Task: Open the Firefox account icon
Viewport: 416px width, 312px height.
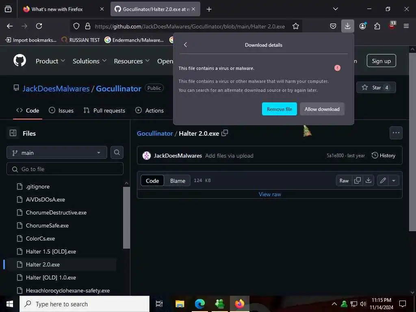Action: 362,26
